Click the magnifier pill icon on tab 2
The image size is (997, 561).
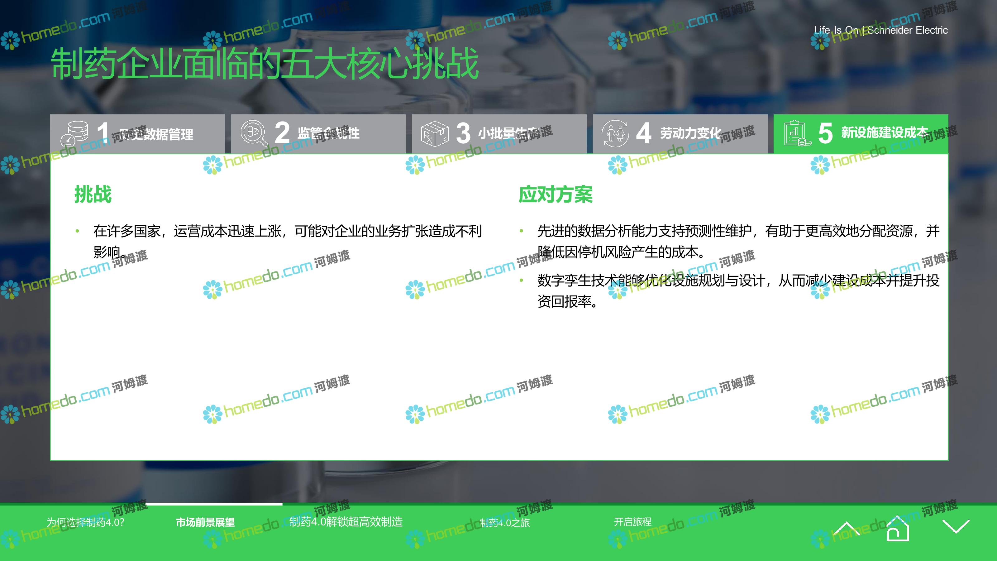tap(254, 133)
